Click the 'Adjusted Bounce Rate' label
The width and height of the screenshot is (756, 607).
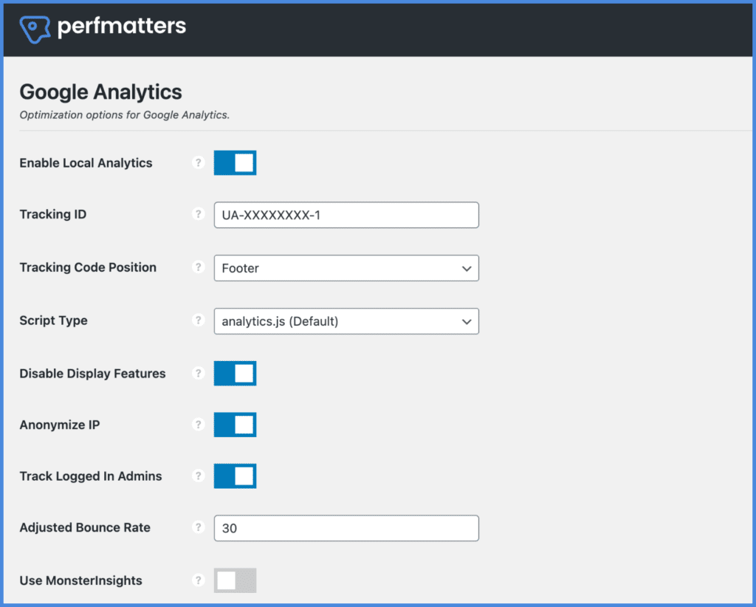(85, 527)
